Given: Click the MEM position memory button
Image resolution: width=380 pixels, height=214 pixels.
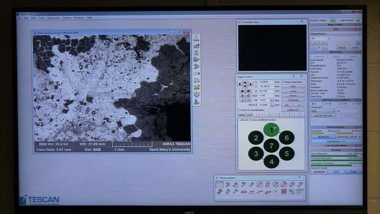Looking at the screenshot, I should 241,115.
